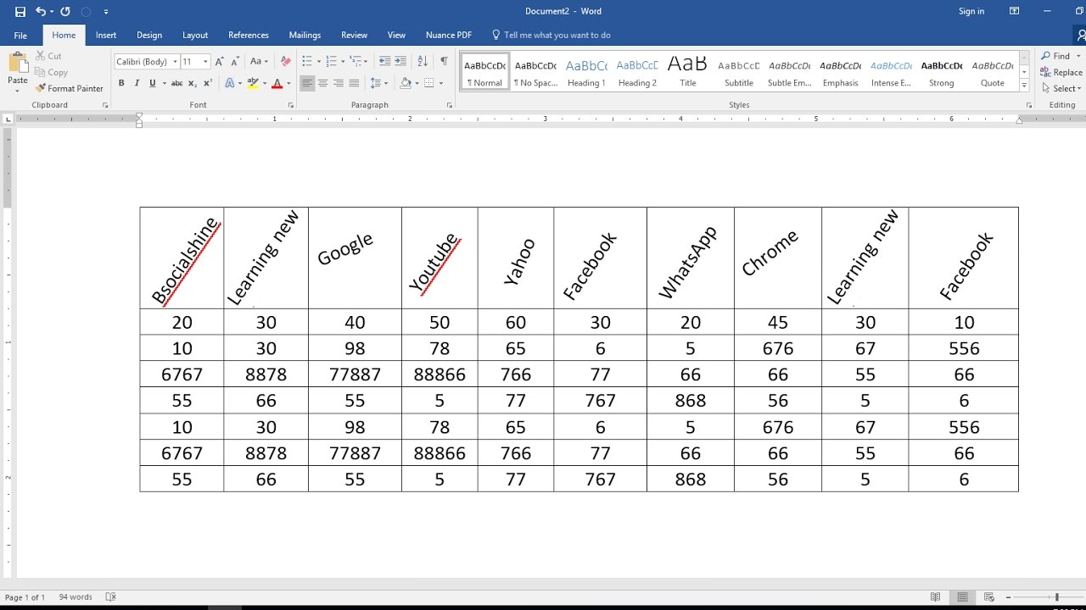
Task: Click the Copy command
Action: tap(51, 72)
